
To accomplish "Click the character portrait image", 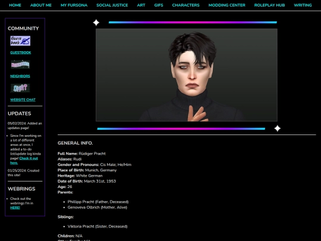I will coord(187,75).
